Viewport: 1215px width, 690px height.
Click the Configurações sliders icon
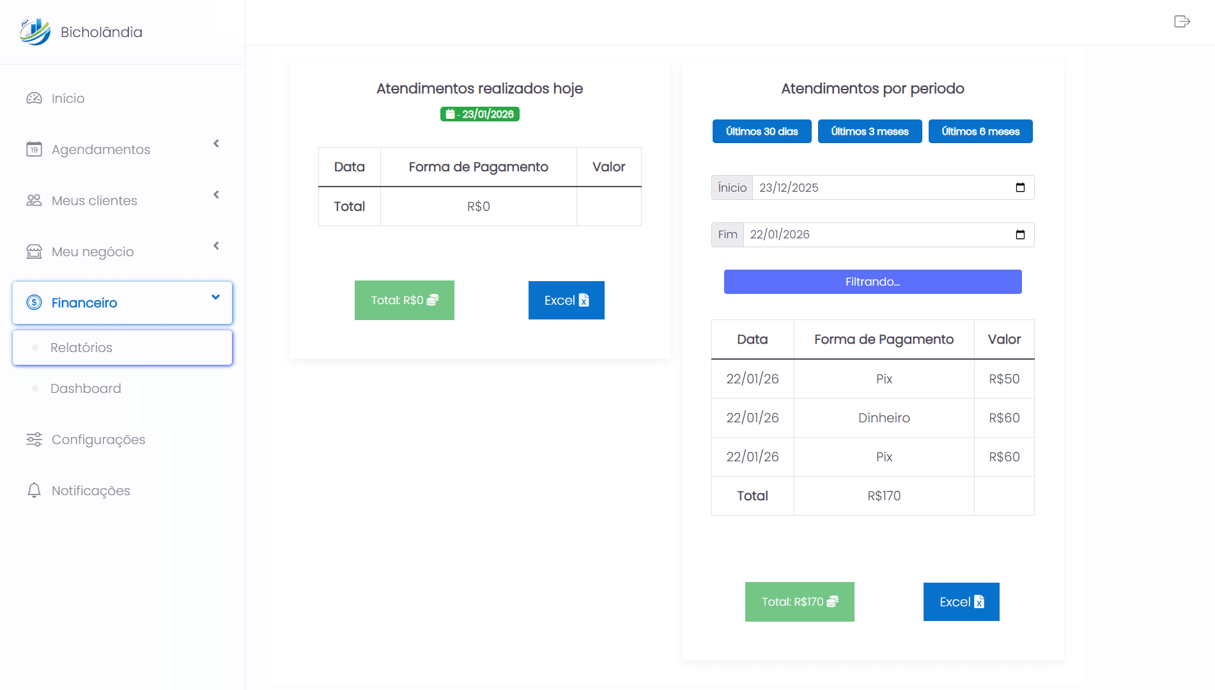pos(34,440)
